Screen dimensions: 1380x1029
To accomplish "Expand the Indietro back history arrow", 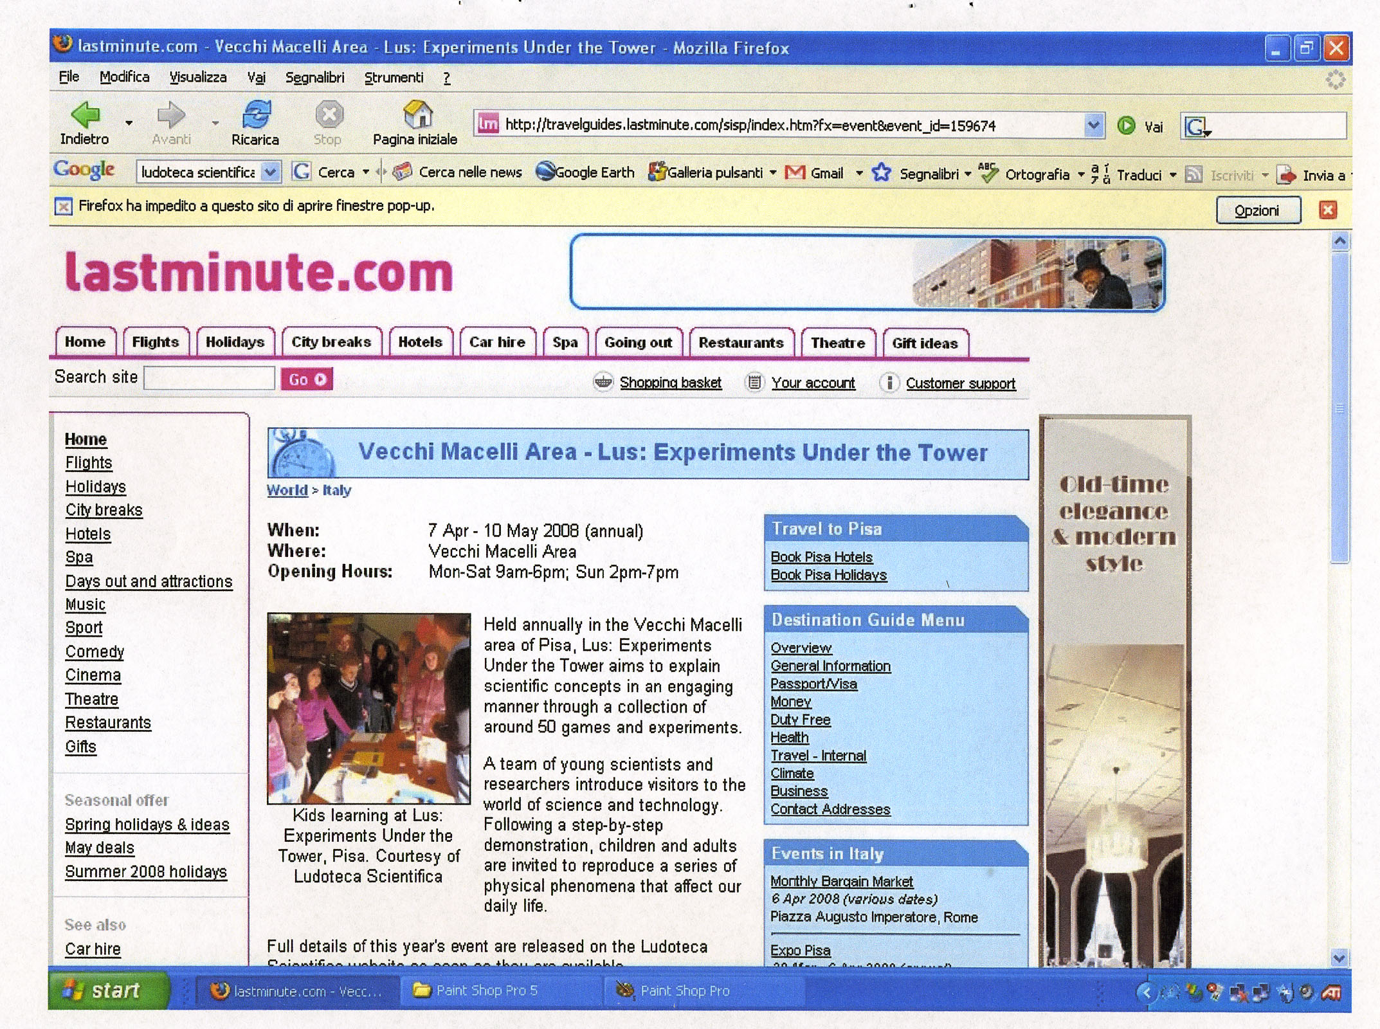I will tap(129, 122).
